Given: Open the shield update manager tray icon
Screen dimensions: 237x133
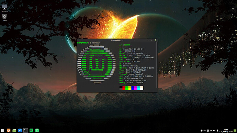Looking at the screenshot, I should click(202, 131).
